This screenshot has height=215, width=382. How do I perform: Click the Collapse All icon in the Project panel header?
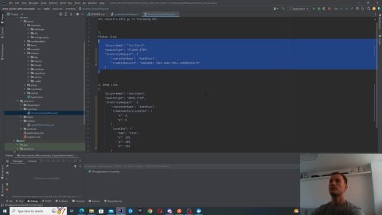click(x=71, y=14)
